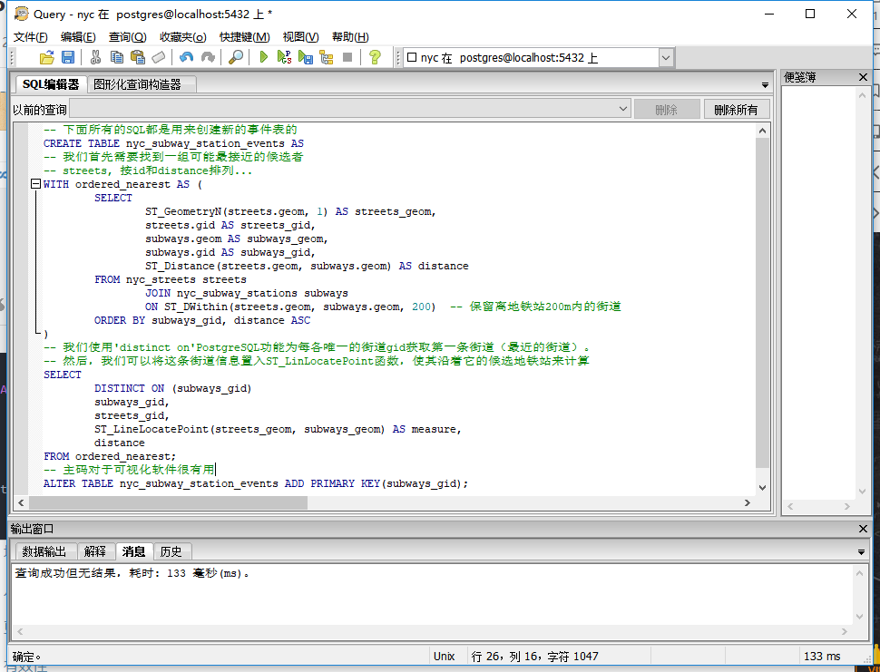This screenshot has height=672, width=880.
Task: Open the 文件(F) menu
Action: [30, 37]
